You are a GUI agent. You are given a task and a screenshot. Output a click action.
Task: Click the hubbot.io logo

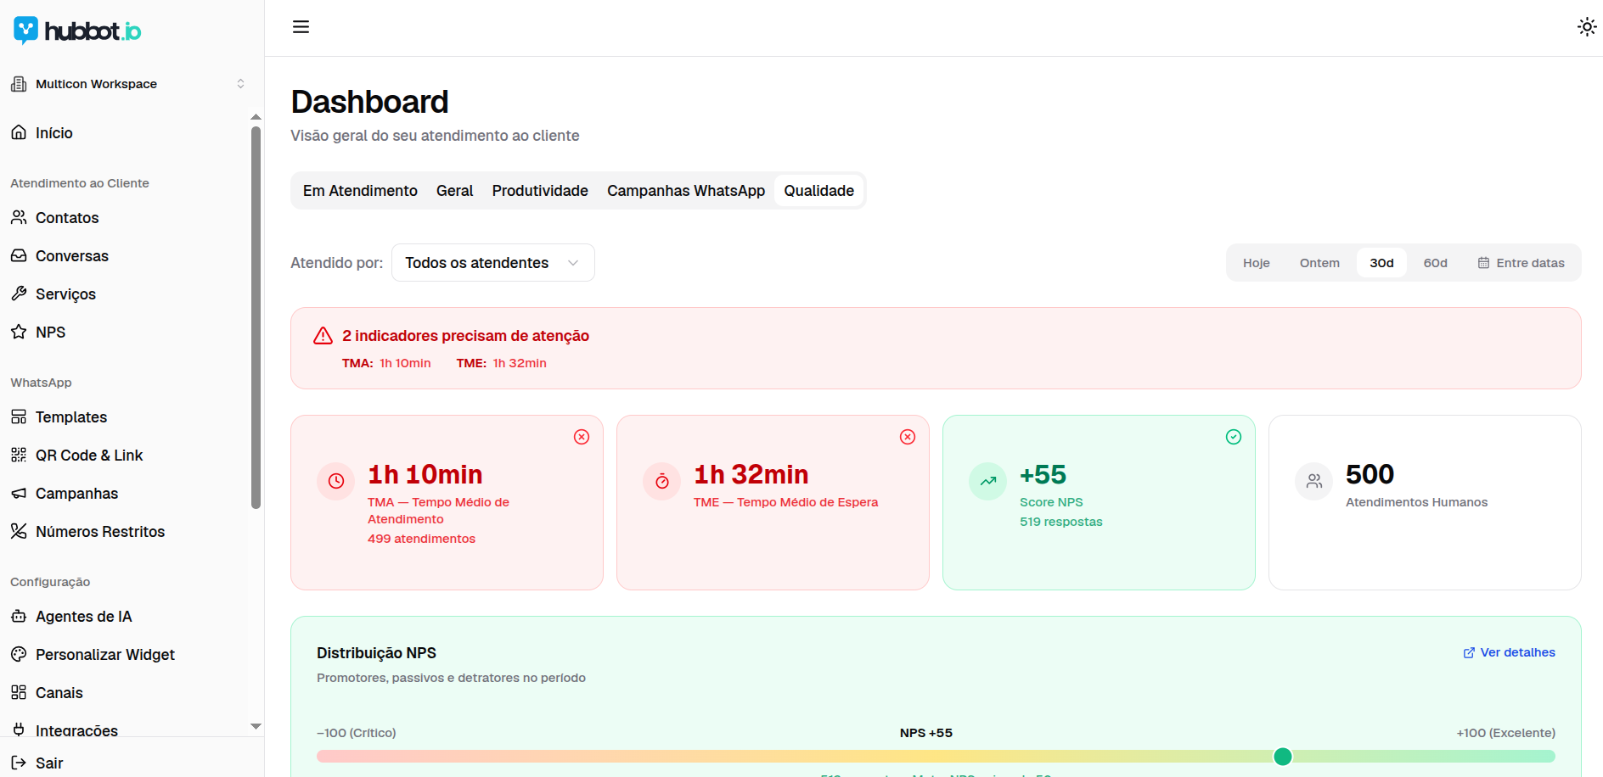(x=77, y=31)
